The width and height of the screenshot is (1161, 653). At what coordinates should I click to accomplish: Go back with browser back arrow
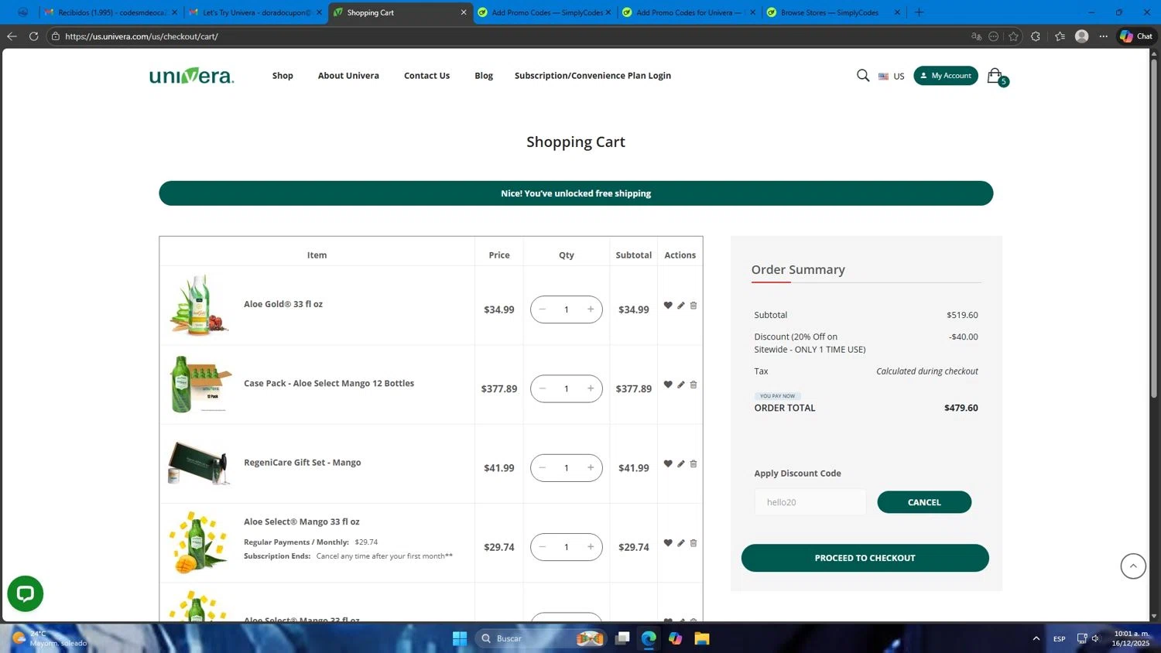12,36
